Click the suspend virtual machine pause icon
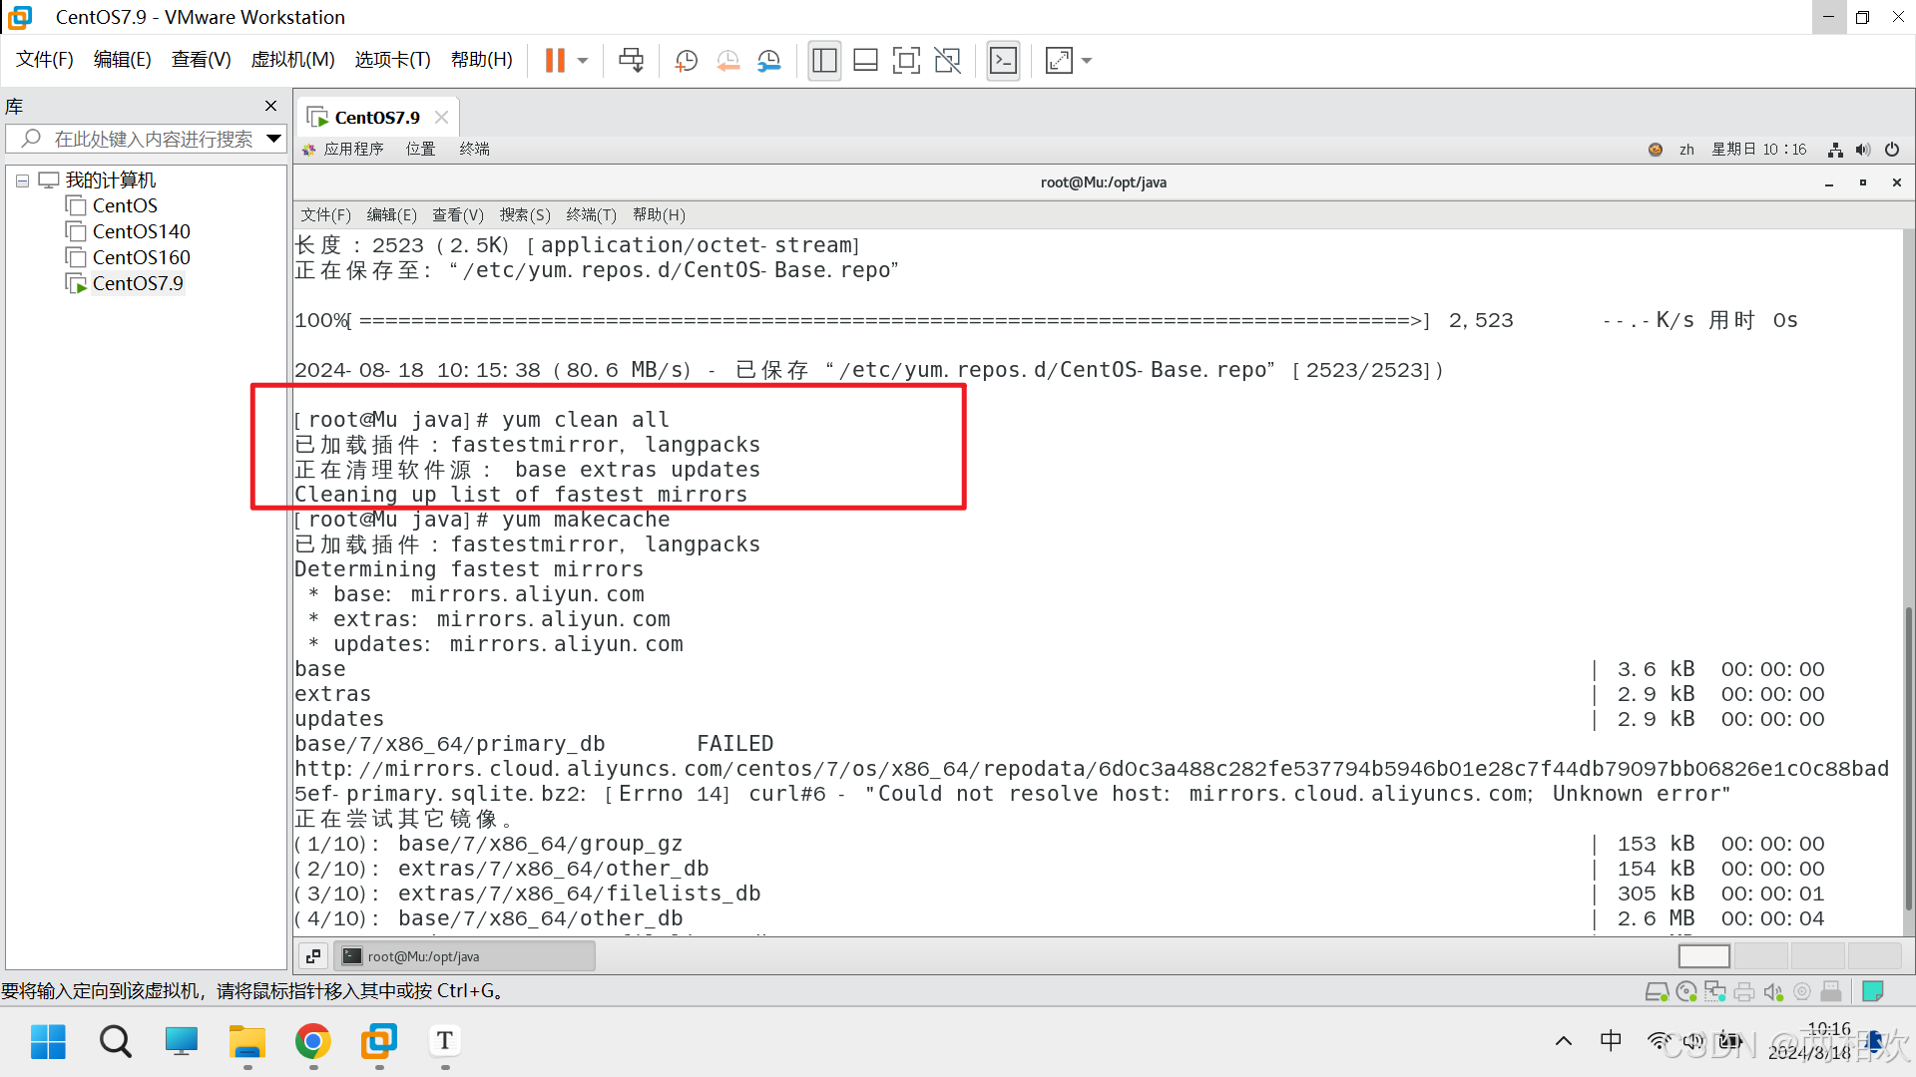 point(555,61)
